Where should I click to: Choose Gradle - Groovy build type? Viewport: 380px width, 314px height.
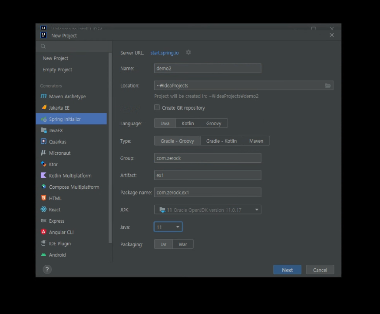[177, 141]
